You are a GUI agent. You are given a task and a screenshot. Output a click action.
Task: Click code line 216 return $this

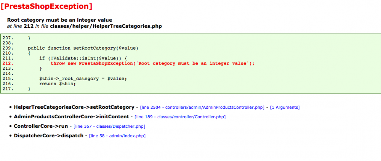click(58, 84)
